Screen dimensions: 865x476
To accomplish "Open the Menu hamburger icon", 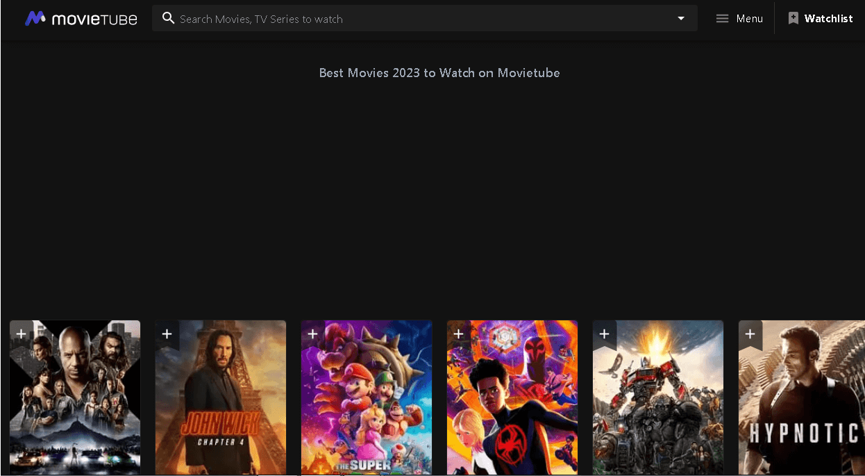I will [x=722, y=19].
